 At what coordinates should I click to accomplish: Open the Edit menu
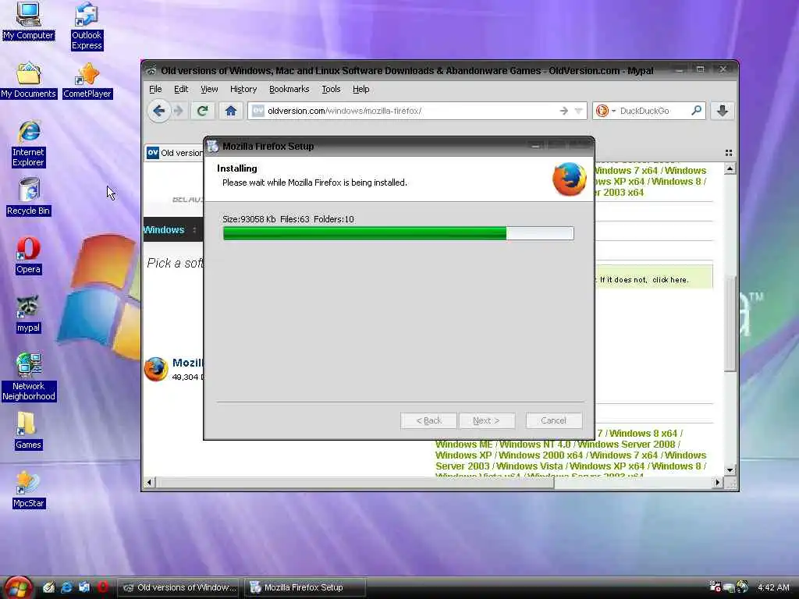pyautogui.click(x=181, y=89)
